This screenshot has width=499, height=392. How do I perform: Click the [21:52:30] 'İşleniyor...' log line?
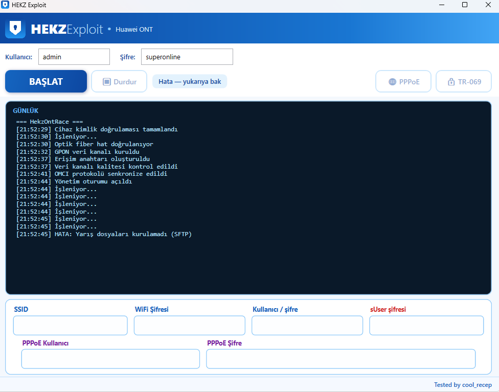coord(56,136)
